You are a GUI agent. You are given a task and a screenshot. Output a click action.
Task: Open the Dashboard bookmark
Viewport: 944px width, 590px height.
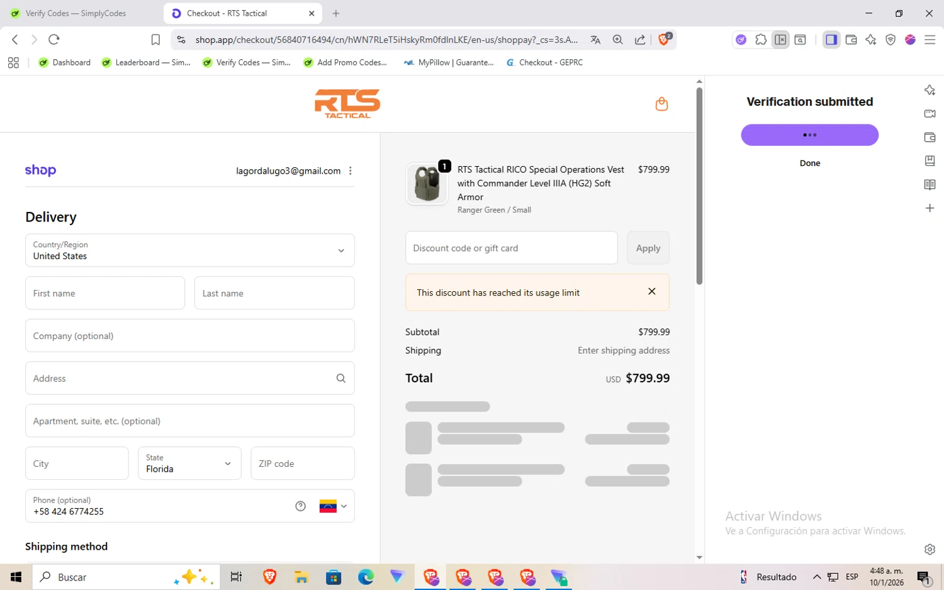pyautogui.click(x=64, y=62)
